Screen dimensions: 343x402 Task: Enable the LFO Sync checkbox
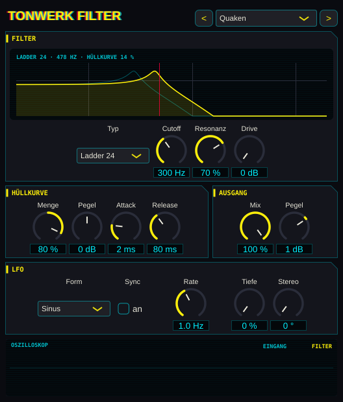coord(123,309)
